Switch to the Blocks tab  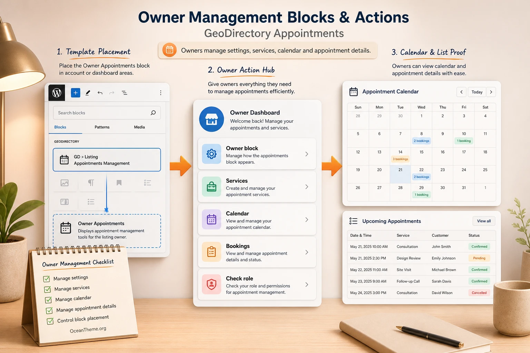tap(60, 127)
